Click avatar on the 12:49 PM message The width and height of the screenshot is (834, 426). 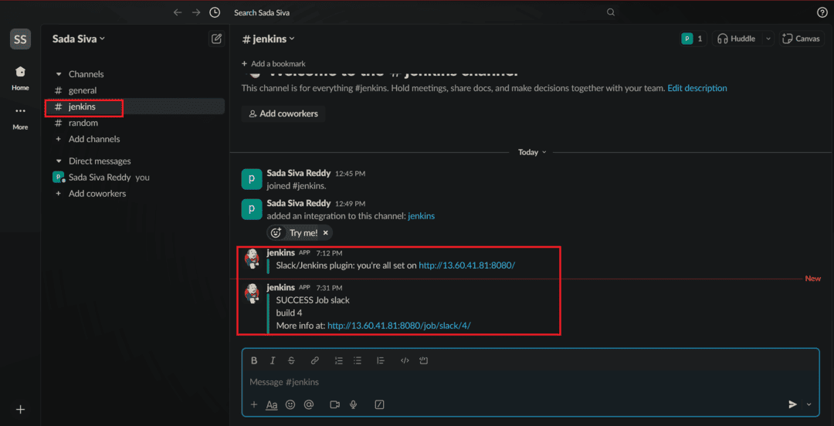click(252, 210)
